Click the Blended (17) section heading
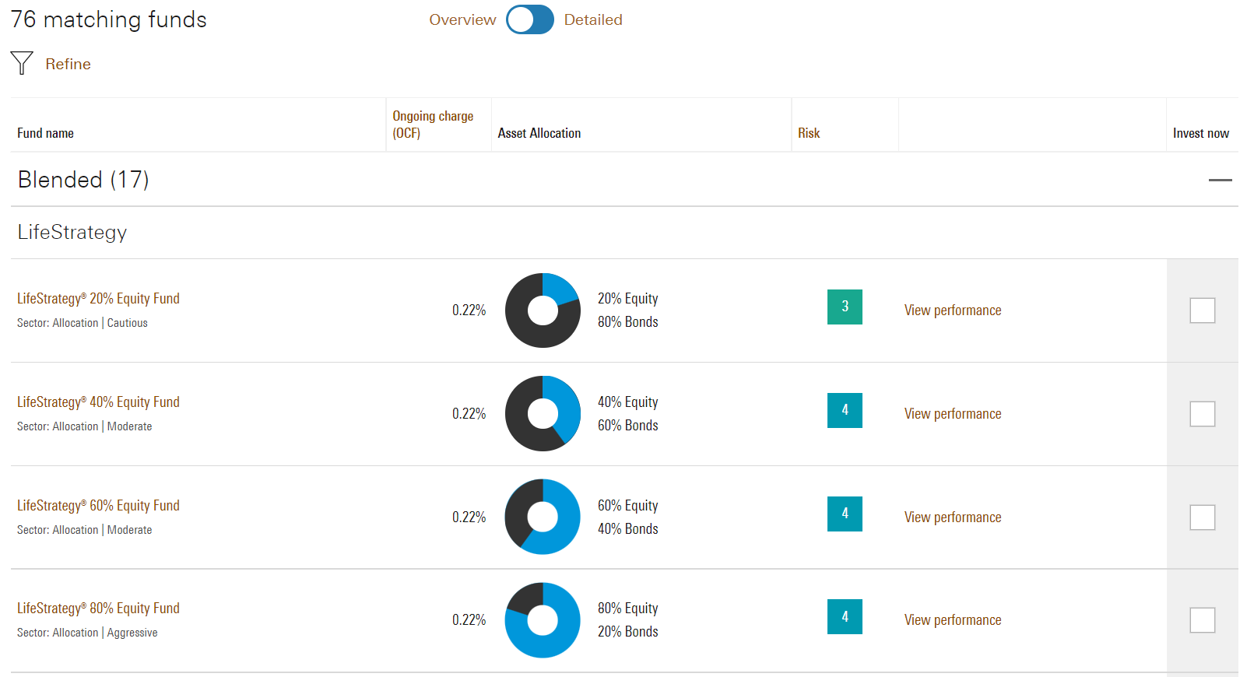1247x677 pixels. click(x=83, y=180)
